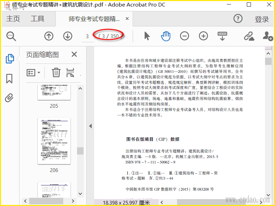275x206 pixels.
Task: Zoom in with the plus icon
Action: click(203, 36)
